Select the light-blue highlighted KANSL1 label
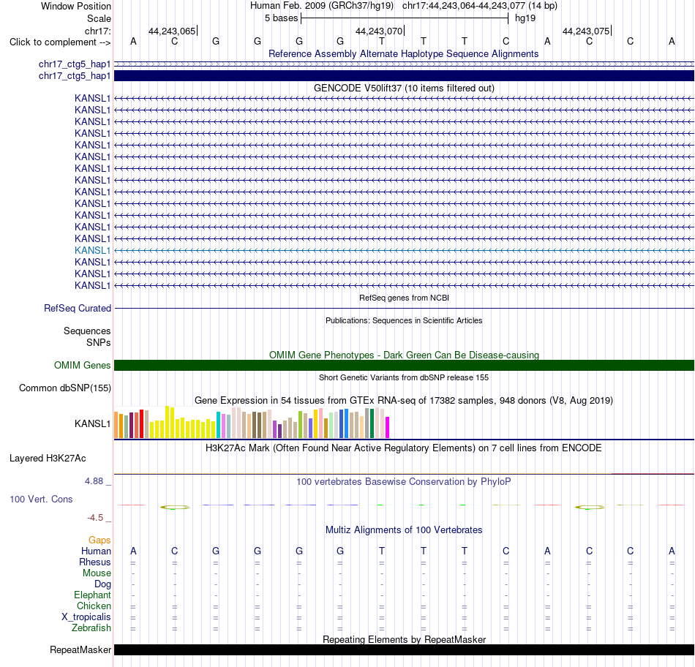 [x=92, y=250]
